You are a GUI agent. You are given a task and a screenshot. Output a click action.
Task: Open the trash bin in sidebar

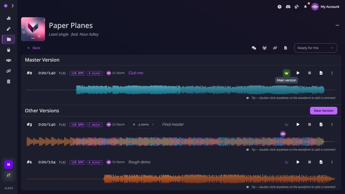pyautogui.click(x=9, y=81)
